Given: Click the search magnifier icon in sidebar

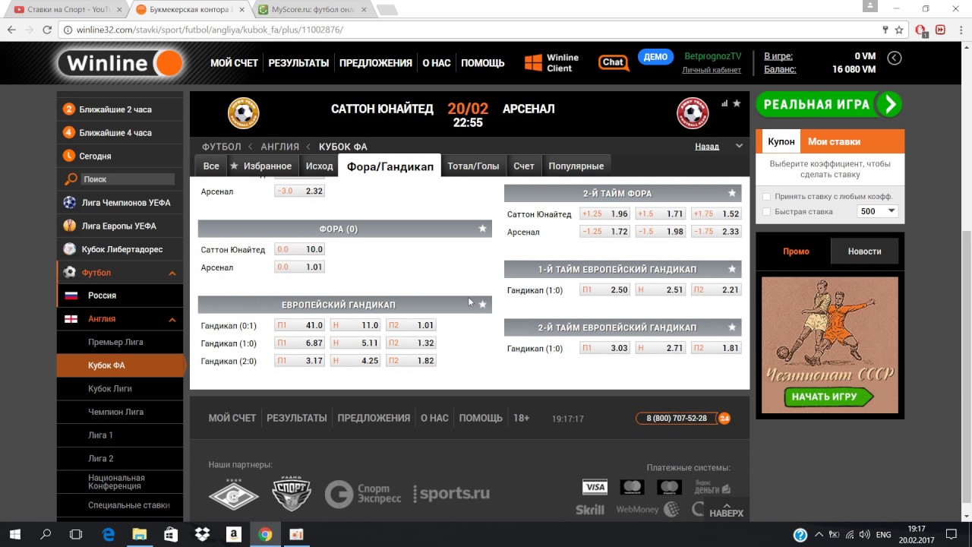Looking at the screenshot, I should tap(71, 179).
